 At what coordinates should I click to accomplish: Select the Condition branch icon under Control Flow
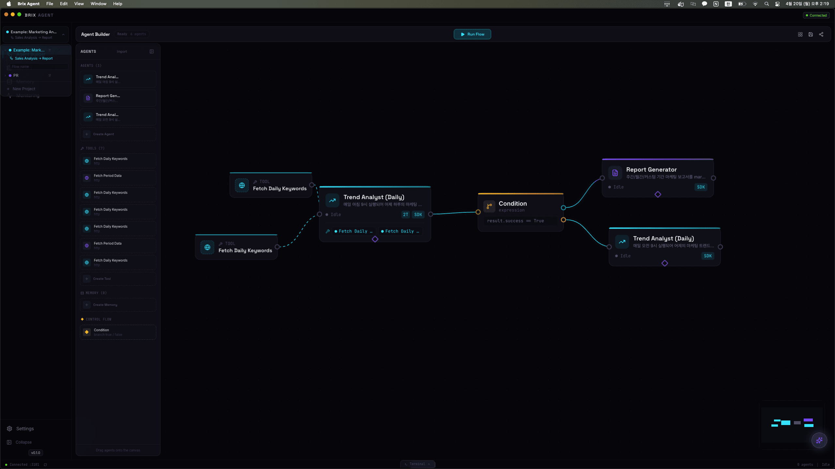(86, 332)
